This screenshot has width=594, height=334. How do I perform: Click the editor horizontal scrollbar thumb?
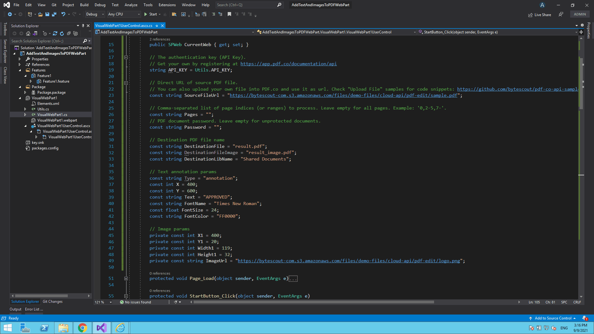(x=314, y=302)
